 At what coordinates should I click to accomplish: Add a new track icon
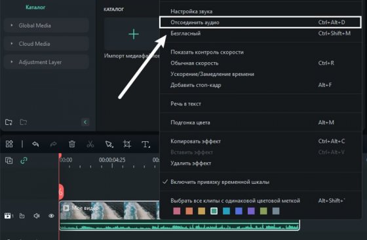click(x=9, y=160)
